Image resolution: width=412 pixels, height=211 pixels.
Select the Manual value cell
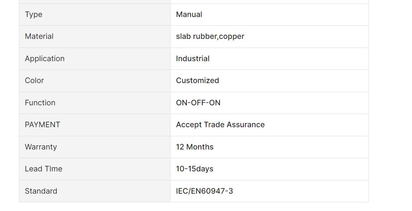click(270, 14)
